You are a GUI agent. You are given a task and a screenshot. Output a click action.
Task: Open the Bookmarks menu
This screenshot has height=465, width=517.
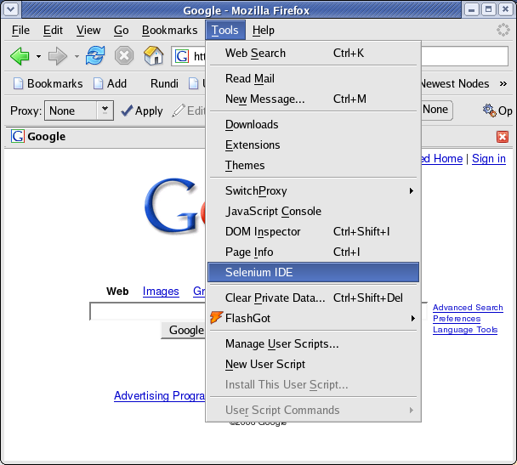coord(169,31)
